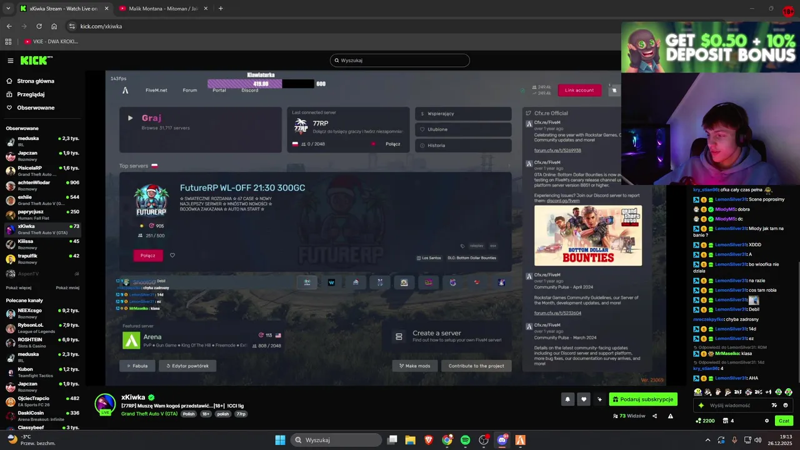Click Pokaż więcej under followed channels
800x450 pixels.
coord(19,287)
